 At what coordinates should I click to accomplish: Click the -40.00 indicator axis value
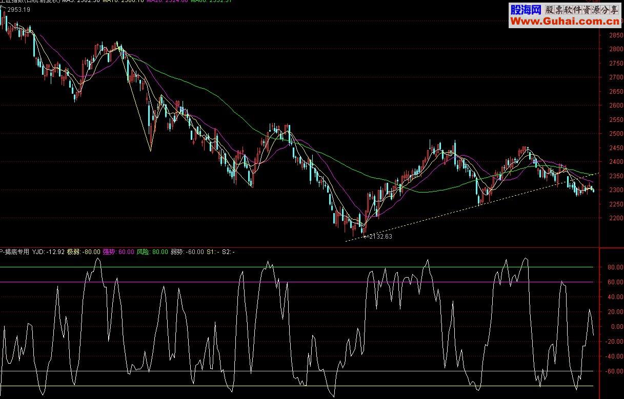pos(614,356)
